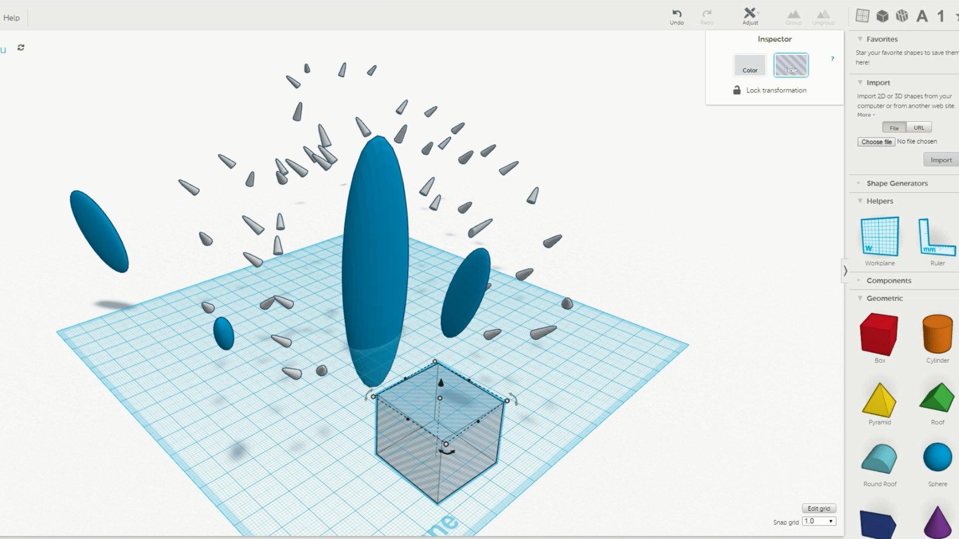Enable Lock transformation checkbox
Image resolution: width=959 pixels, height=539 pixels.
[737, 89]
